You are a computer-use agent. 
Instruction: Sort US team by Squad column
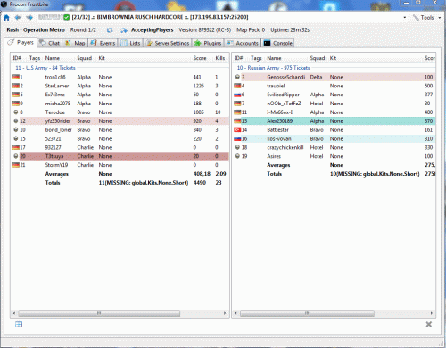tap(85, 58)
